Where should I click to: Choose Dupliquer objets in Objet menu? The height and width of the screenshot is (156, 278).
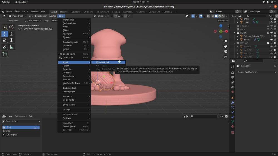74,42
